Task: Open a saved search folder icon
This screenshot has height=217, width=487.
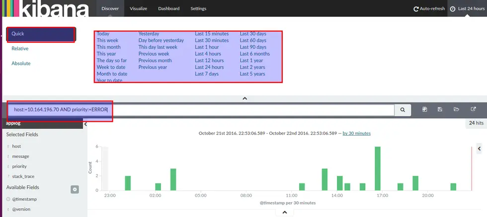Action: 456,109
